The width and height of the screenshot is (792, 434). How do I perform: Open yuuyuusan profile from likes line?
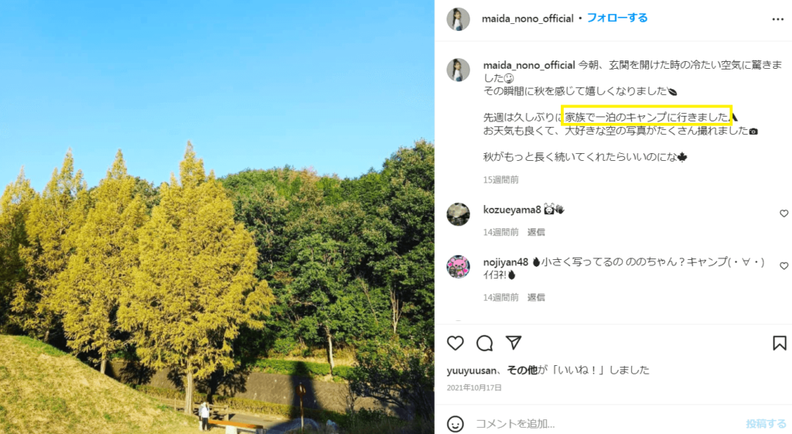tap(471, 371)
